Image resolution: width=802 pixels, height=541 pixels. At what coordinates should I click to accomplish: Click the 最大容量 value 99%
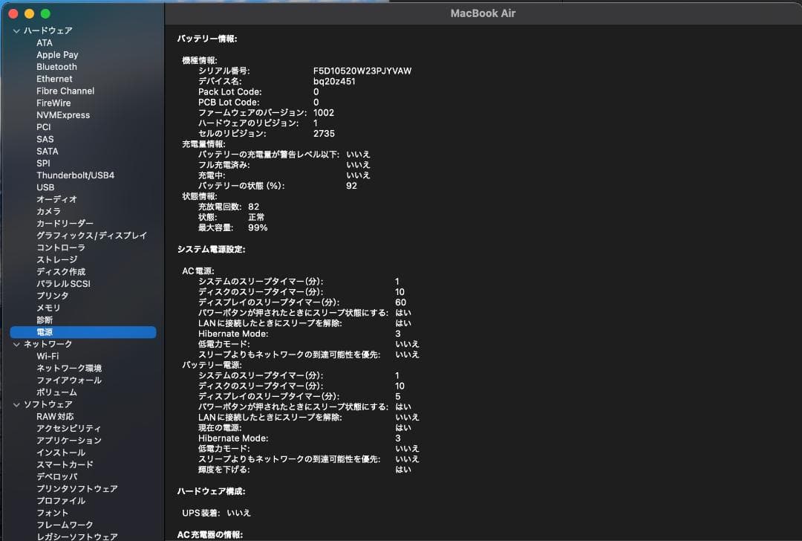pyautogui.click(x=258, y=227)
